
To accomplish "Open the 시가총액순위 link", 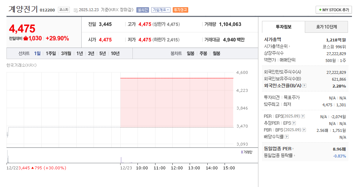I will tap(276, 46).
